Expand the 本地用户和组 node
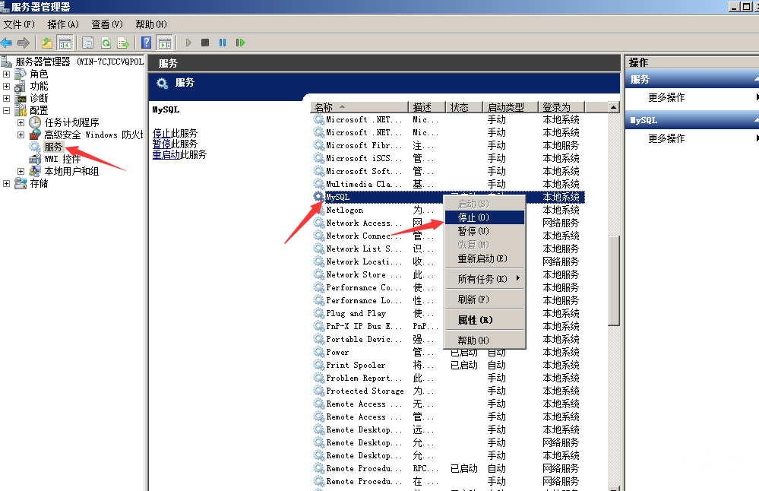The image size is (759, 491). click(x=21, y=171)
